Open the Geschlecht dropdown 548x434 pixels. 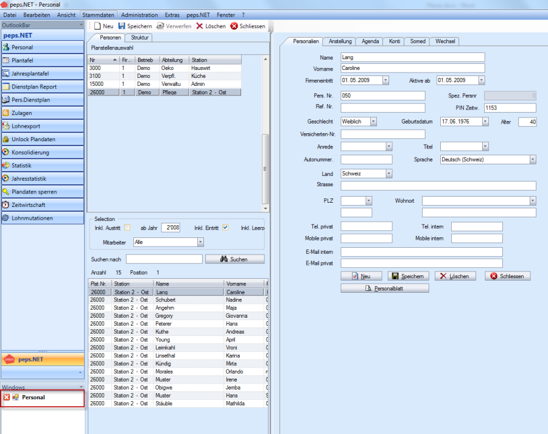373,122
